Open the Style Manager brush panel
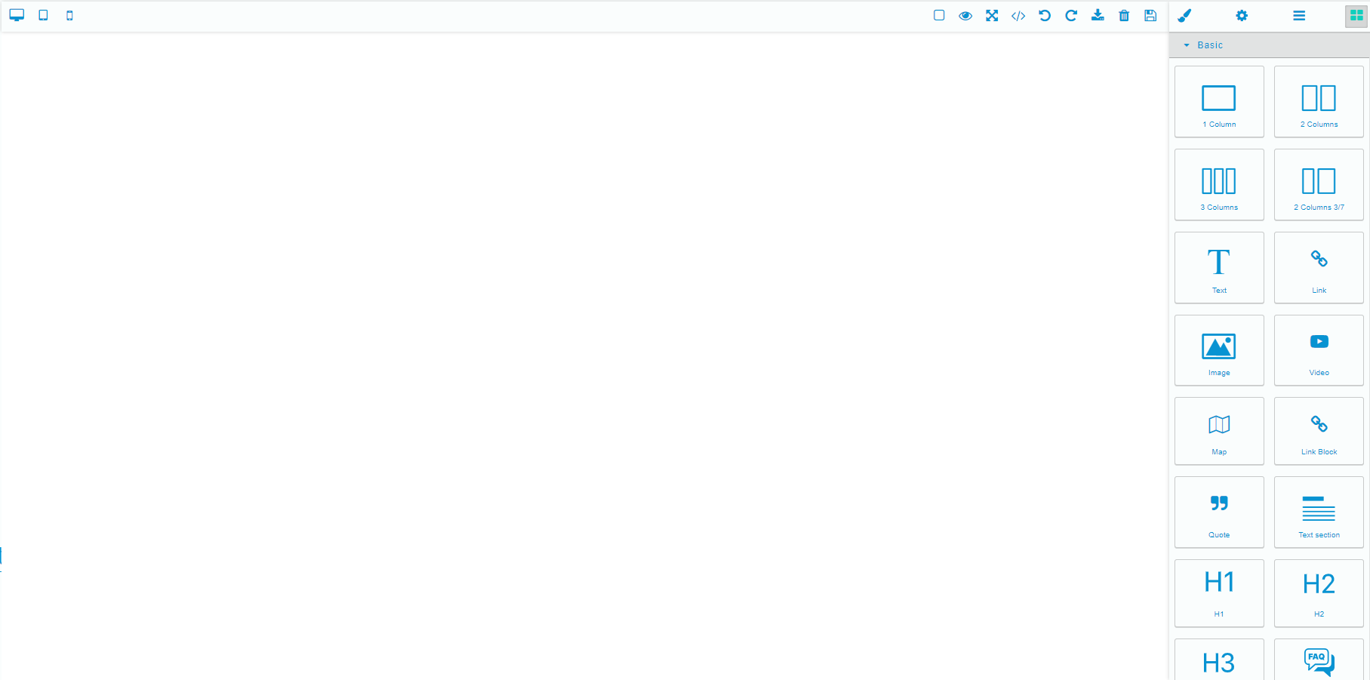This screenshot has height=680, width=1370. pyautogui.click(x=1185, y=15)
